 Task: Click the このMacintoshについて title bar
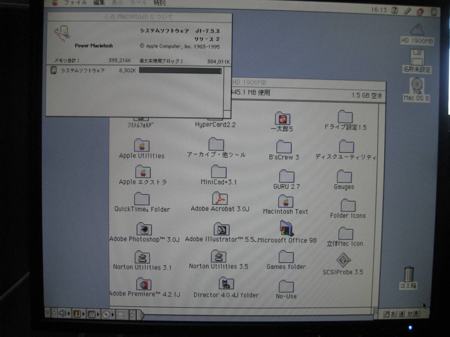click(x=139, y=16)
